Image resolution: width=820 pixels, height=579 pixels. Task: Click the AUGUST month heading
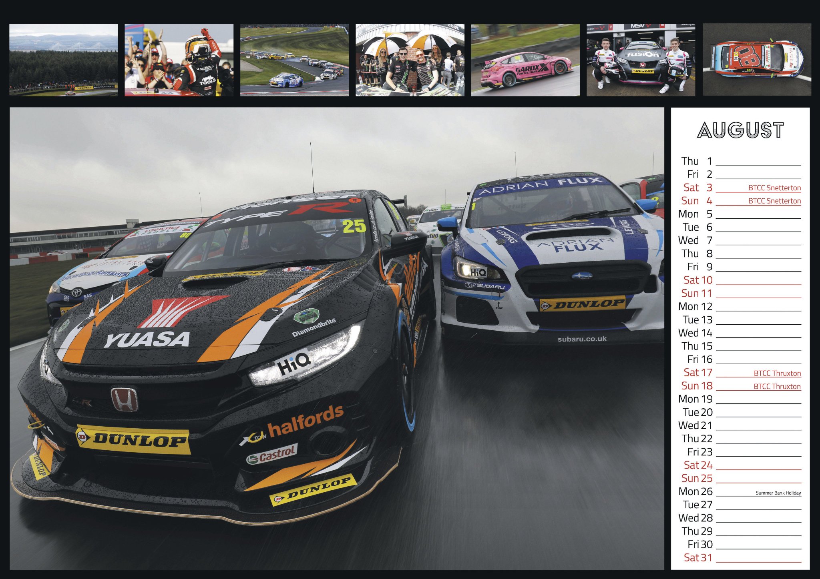(740, 130)
